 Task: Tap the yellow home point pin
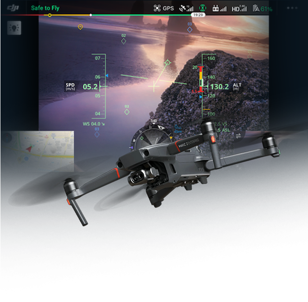[80, 27]
